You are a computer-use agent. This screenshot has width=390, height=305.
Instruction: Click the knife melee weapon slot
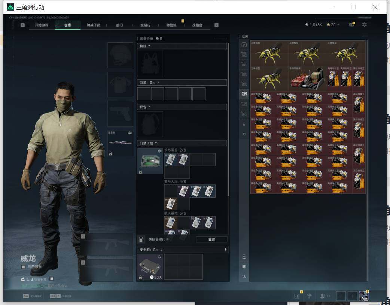120,143
